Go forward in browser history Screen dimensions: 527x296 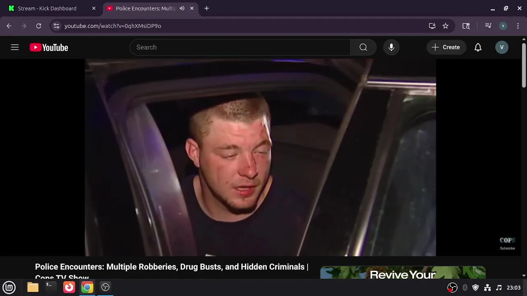(24, 26)
